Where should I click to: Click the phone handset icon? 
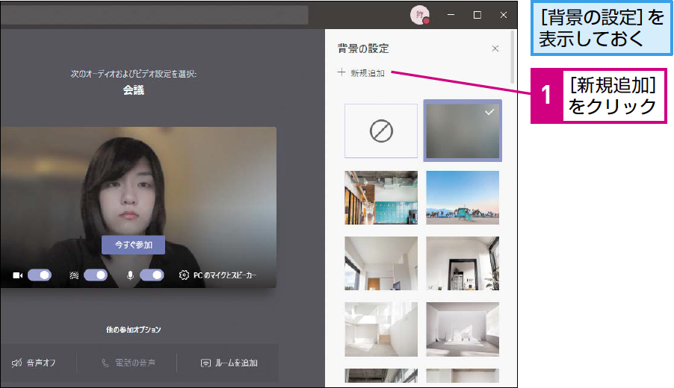[x=105, y=363]
